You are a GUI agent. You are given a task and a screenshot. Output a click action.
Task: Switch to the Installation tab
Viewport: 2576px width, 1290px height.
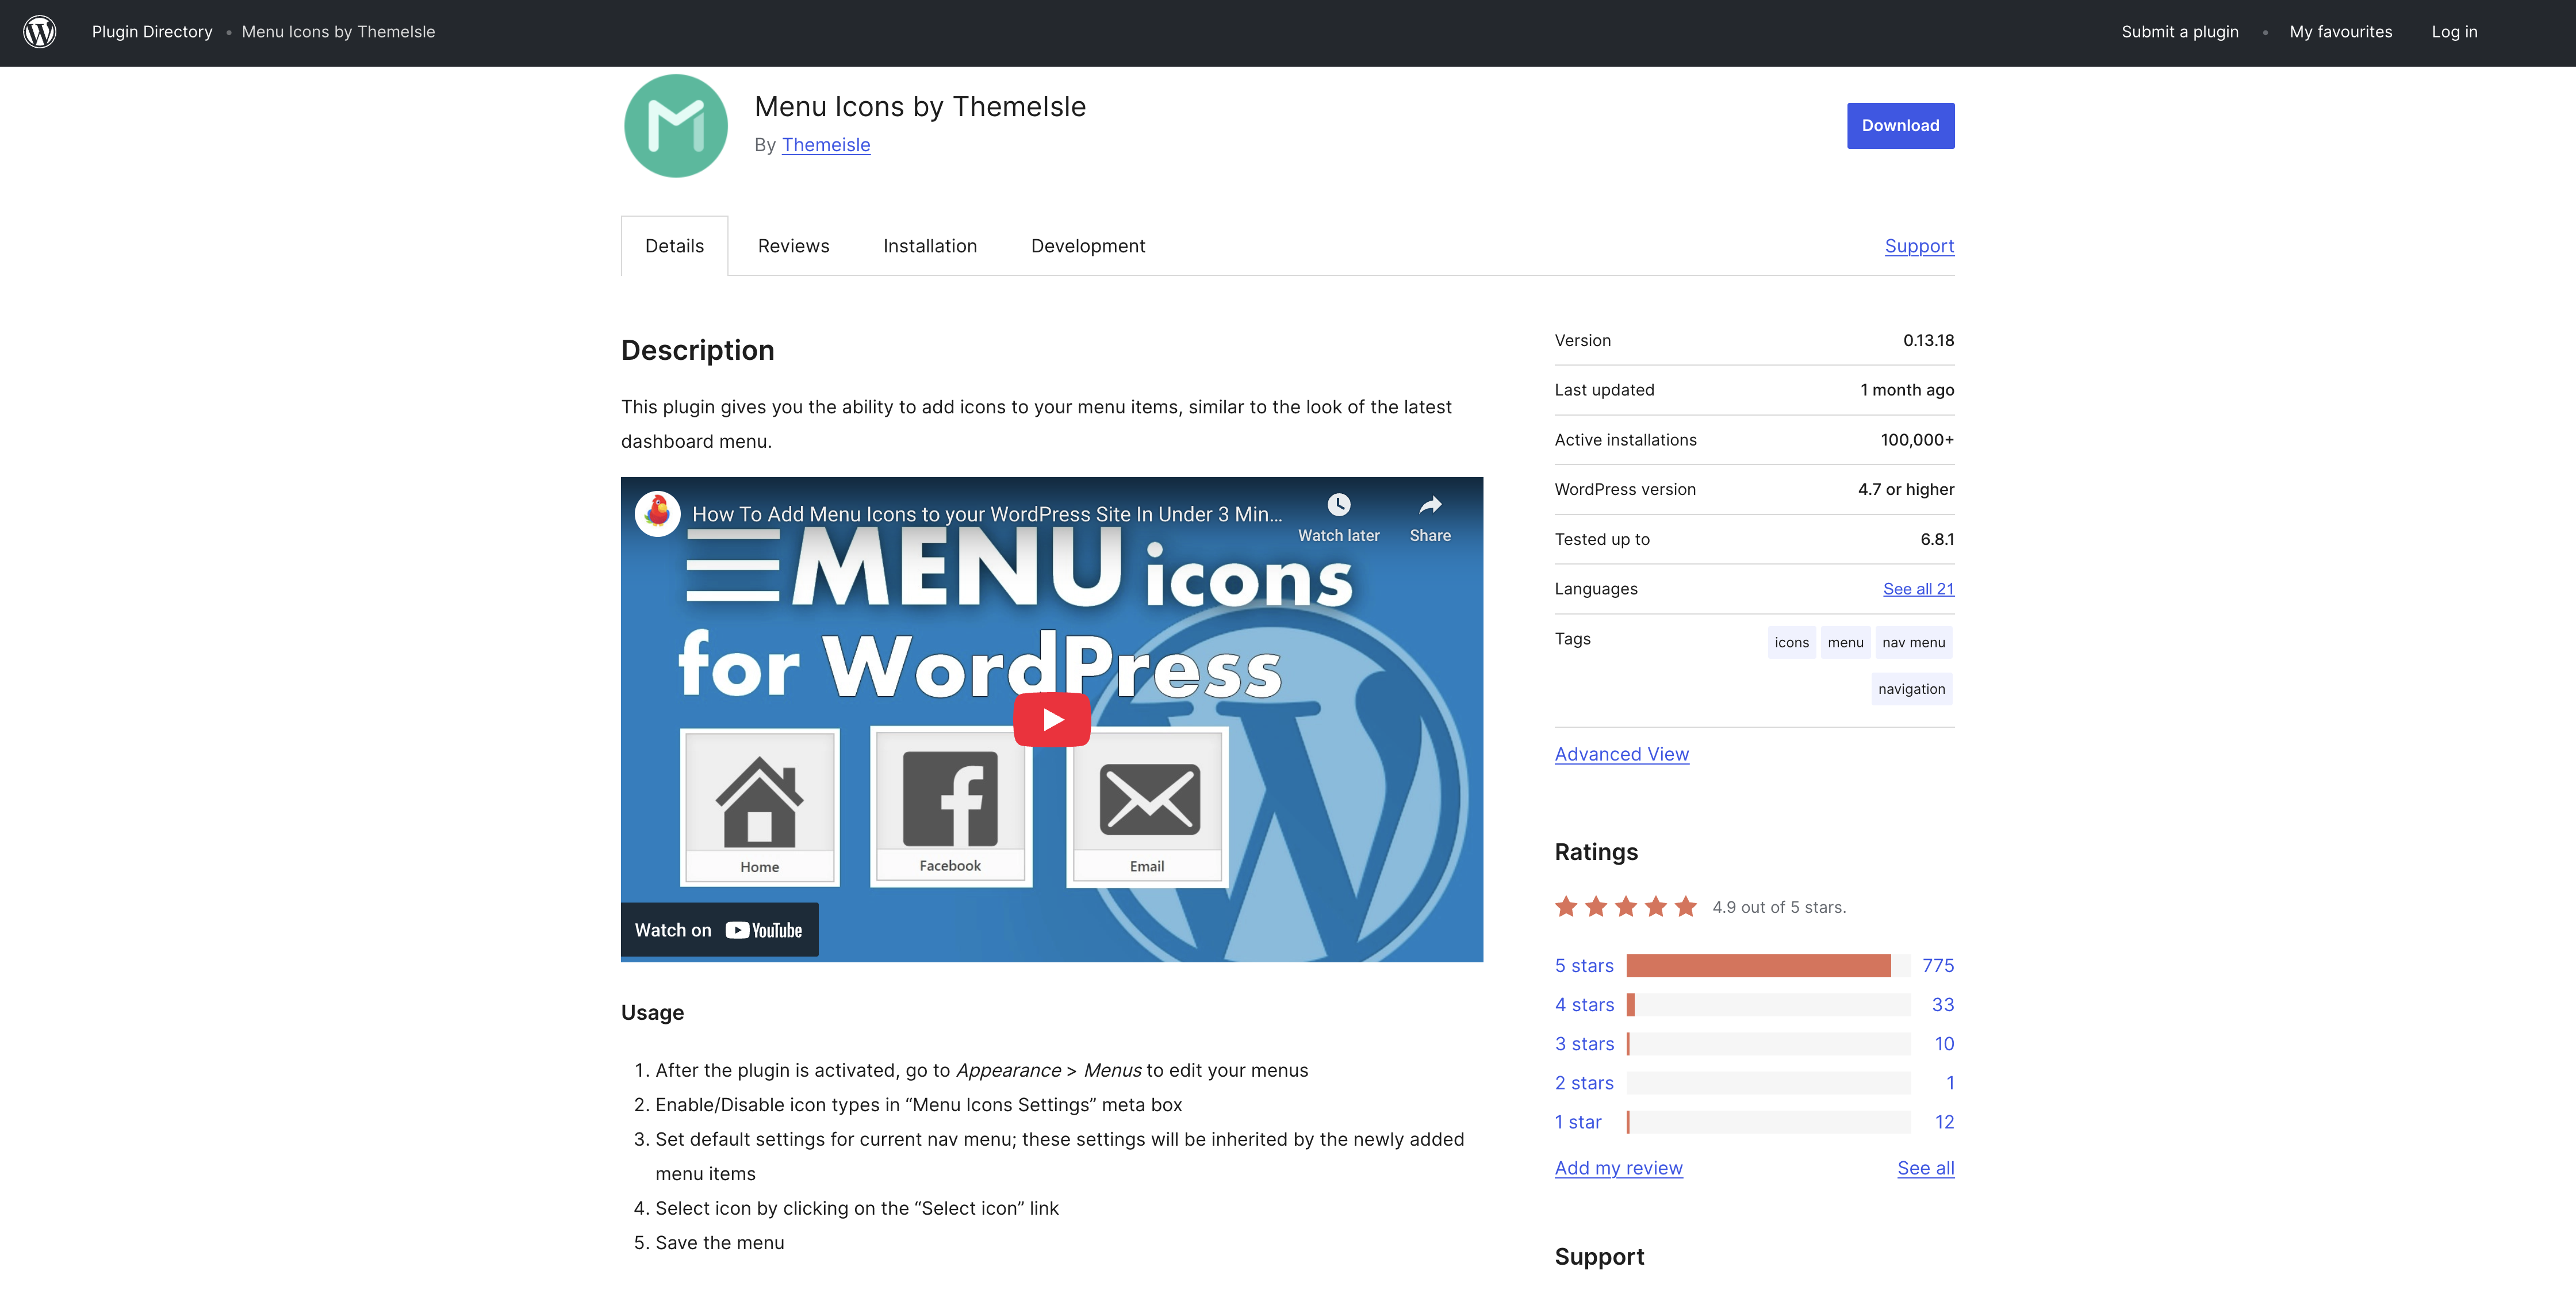pos(929,246)
